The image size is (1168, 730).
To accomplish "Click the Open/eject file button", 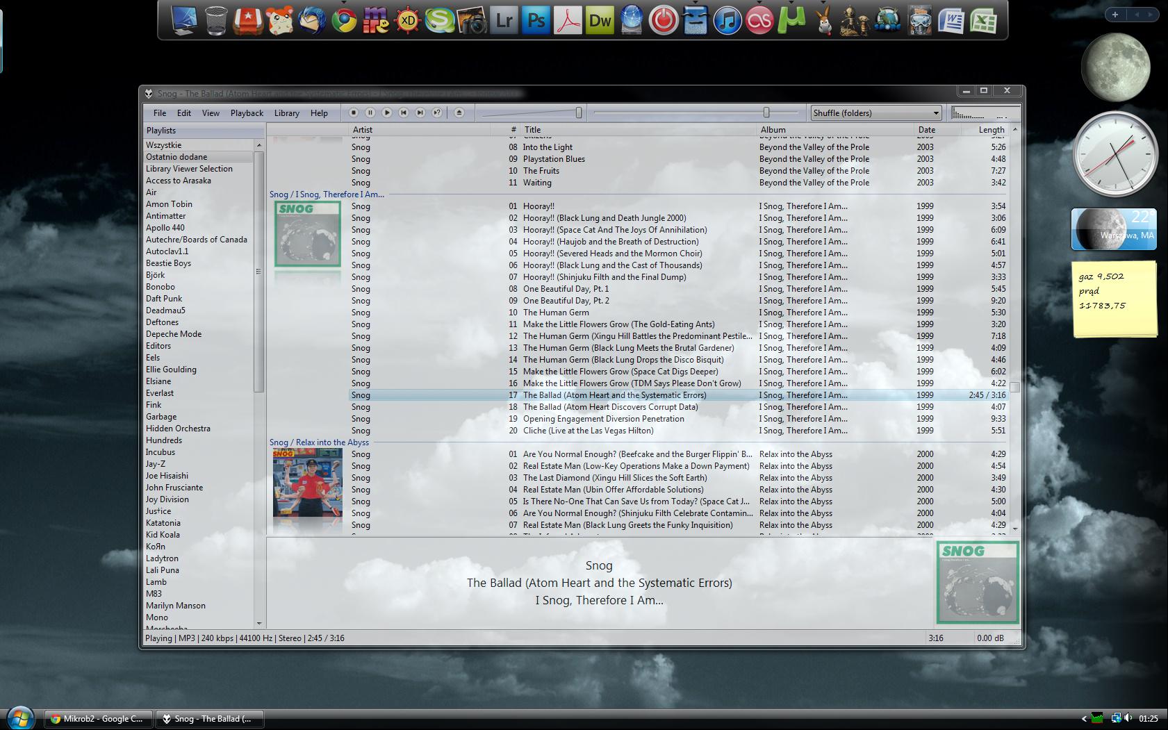I will pos(459,113).
